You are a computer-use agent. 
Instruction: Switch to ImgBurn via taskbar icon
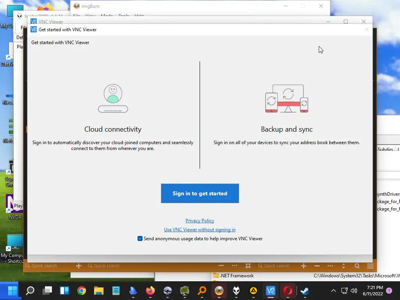click(x=219, y=290)
